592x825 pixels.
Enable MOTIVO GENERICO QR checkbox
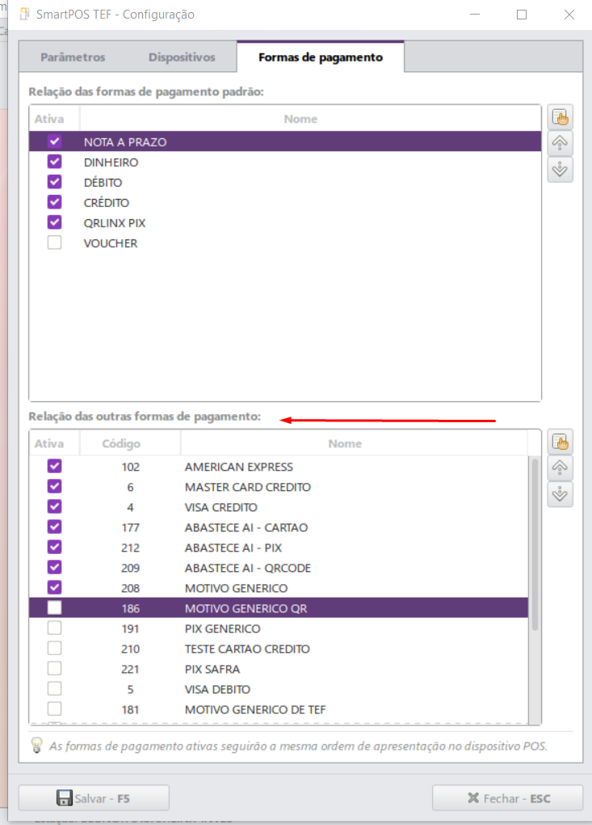[x=54, y=607]
